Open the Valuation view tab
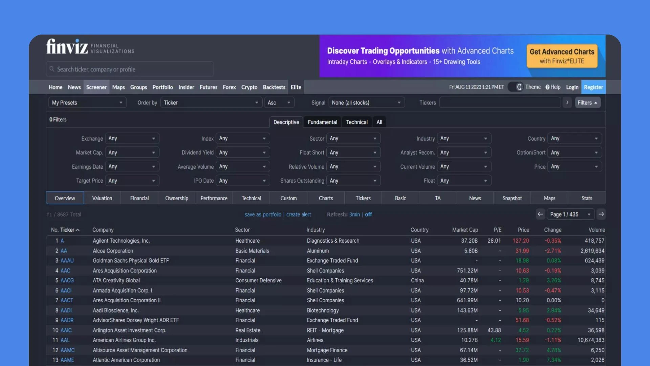650x366 pixels. pyautogui.click(x=102, y=198)
